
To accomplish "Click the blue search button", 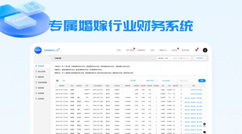I will click(202, 81).
